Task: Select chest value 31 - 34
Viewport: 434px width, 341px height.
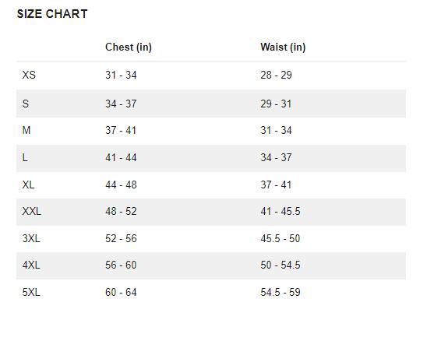Action: (x=121, y=75)
